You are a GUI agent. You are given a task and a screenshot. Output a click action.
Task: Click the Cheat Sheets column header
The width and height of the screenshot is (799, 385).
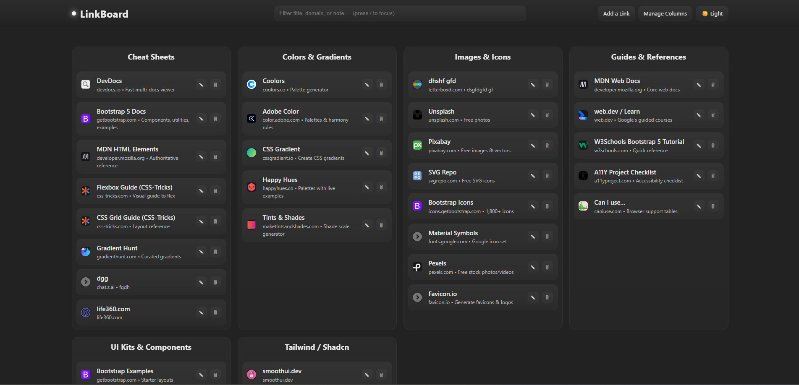[151, 57]
